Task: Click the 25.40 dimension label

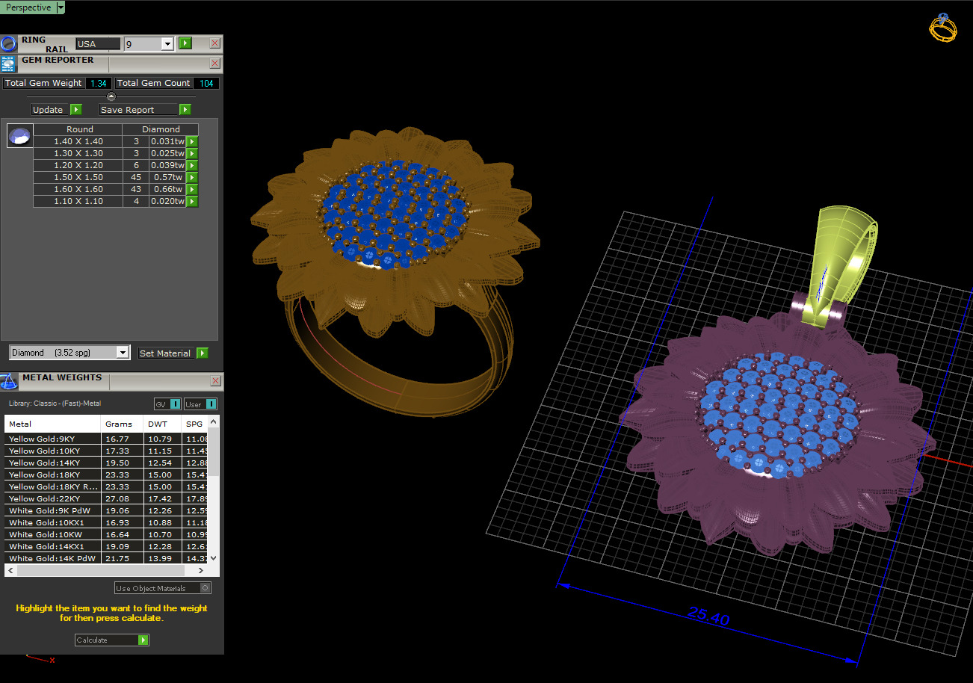Action: (708, 616)
